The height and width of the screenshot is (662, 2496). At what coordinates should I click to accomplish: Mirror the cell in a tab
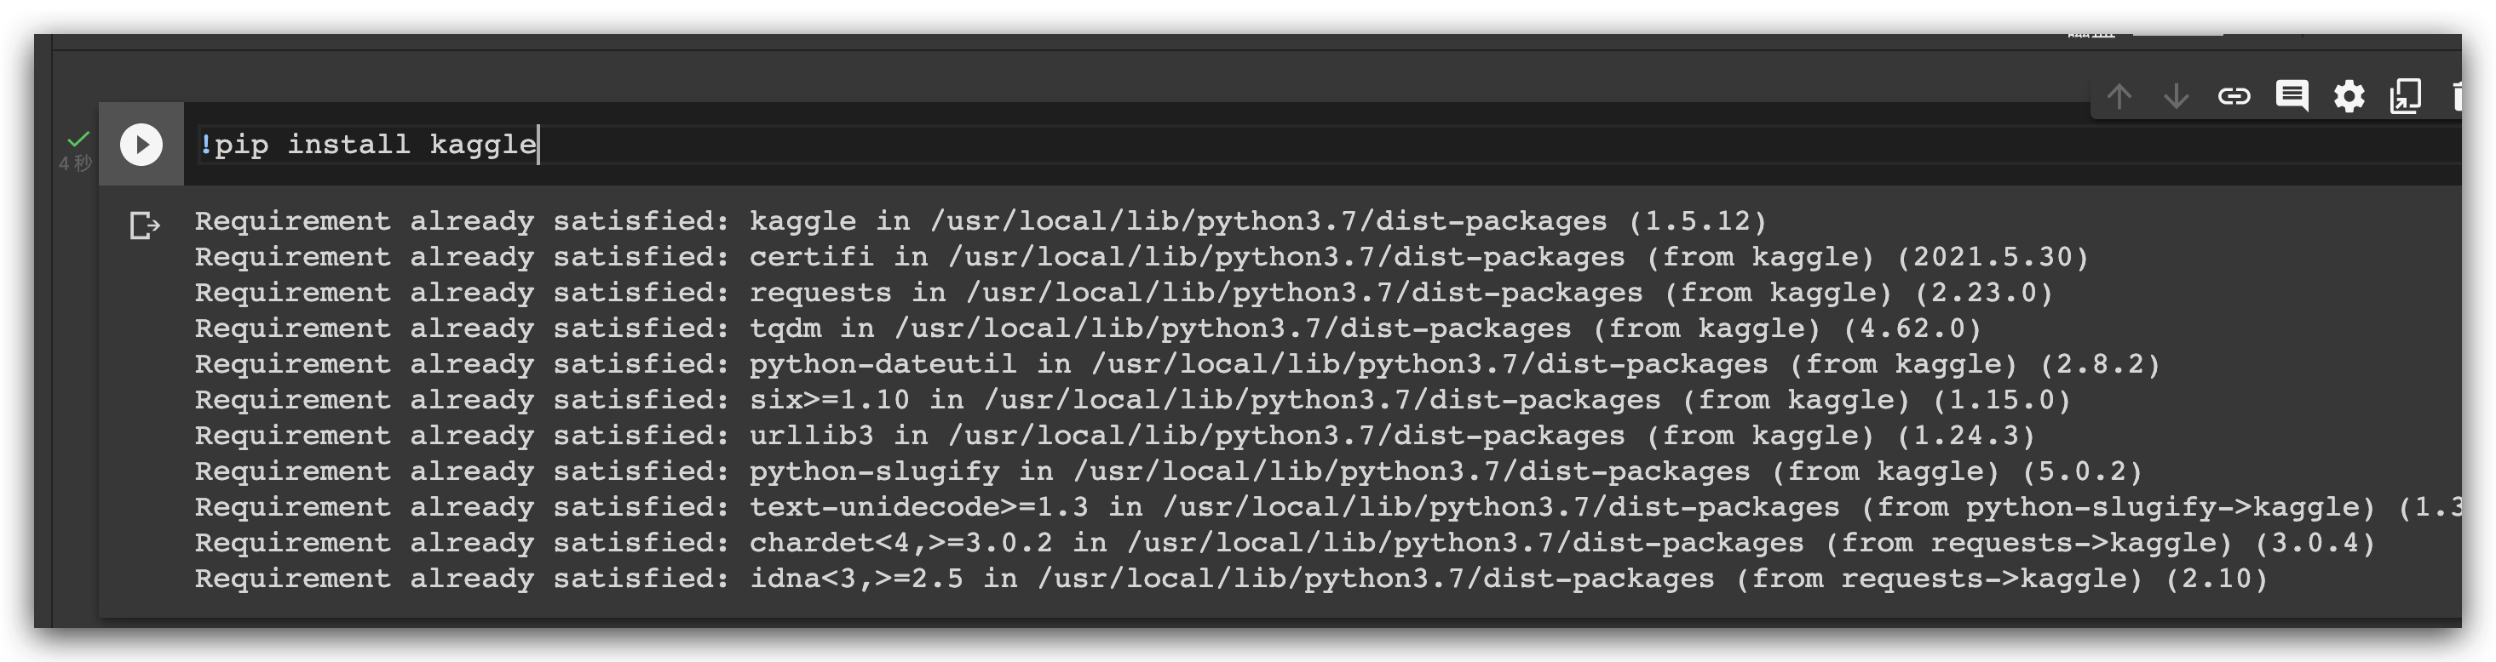click(x=2406, y=96)
